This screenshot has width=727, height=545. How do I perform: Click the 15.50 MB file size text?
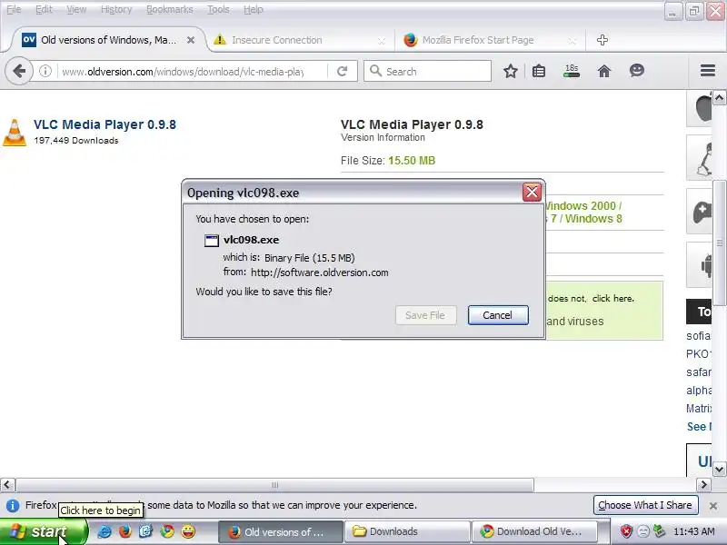412,161
